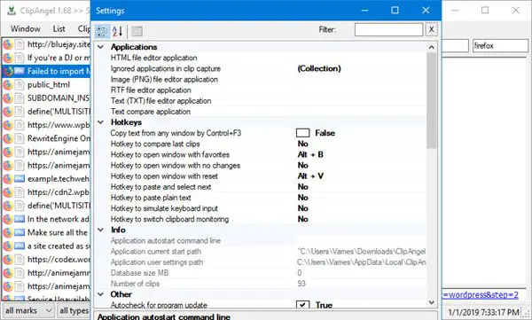Click document icon beside 'https://www.wpb'
Image resolution: width=532 pixels, height=320 pixels.
[20, 125]
